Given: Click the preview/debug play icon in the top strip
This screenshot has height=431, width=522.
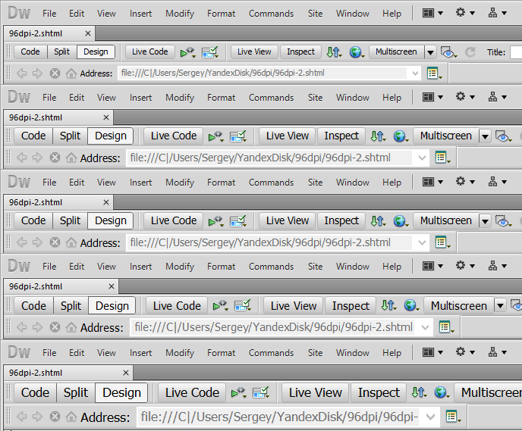Looking at the screenshot, I should (187, 52).
